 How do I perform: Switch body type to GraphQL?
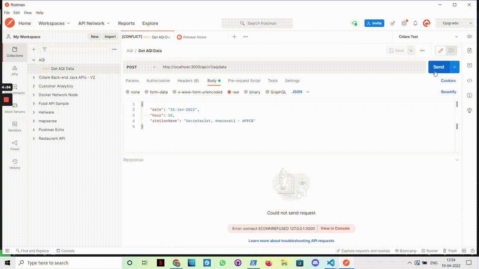point(278,92)
